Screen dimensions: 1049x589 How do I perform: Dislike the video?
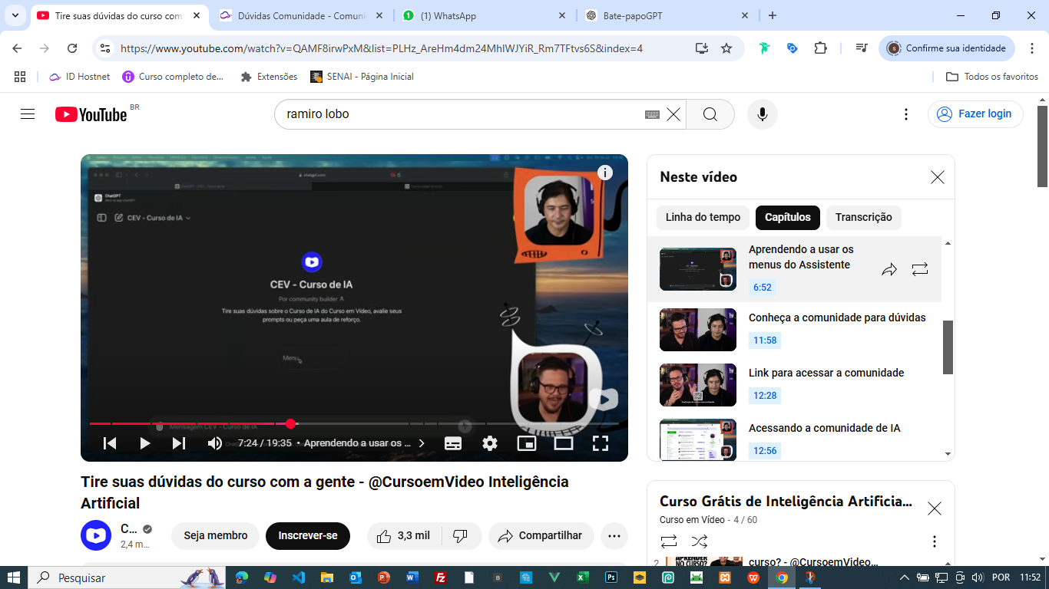point(461,536)
